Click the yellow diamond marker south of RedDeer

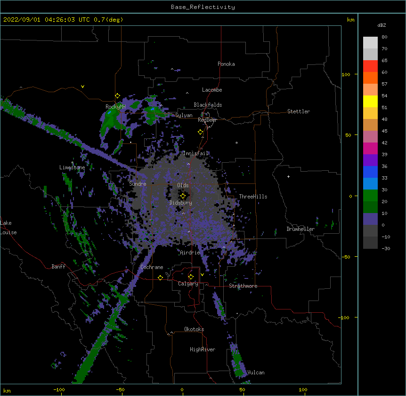(200, 132)
